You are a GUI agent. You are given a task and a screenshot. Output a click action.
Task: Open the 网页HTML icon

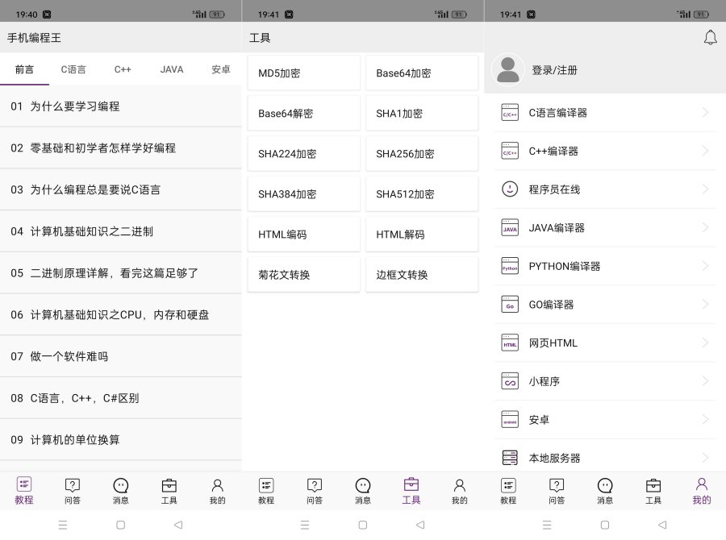(509, 343)
